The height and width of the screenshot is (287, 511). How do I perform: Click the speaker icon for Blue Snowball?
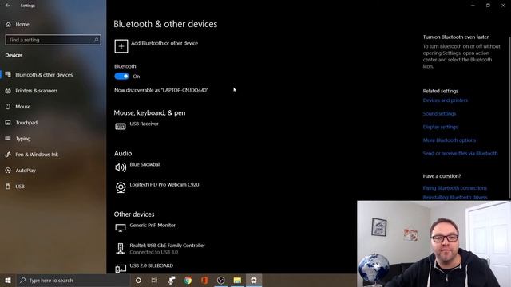pos(121,167)
